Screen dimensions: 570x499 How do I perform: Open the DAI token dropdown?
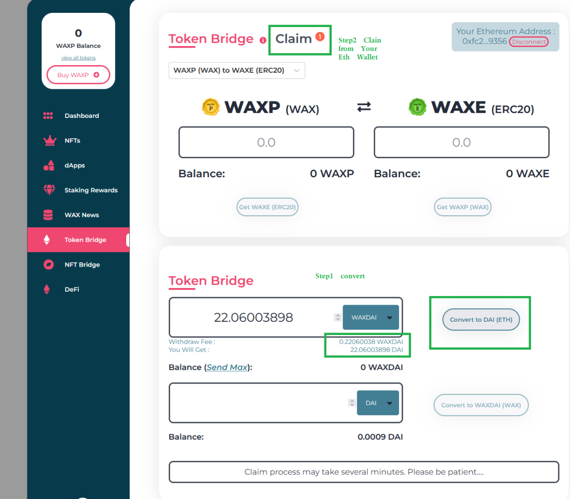[378, 403]
